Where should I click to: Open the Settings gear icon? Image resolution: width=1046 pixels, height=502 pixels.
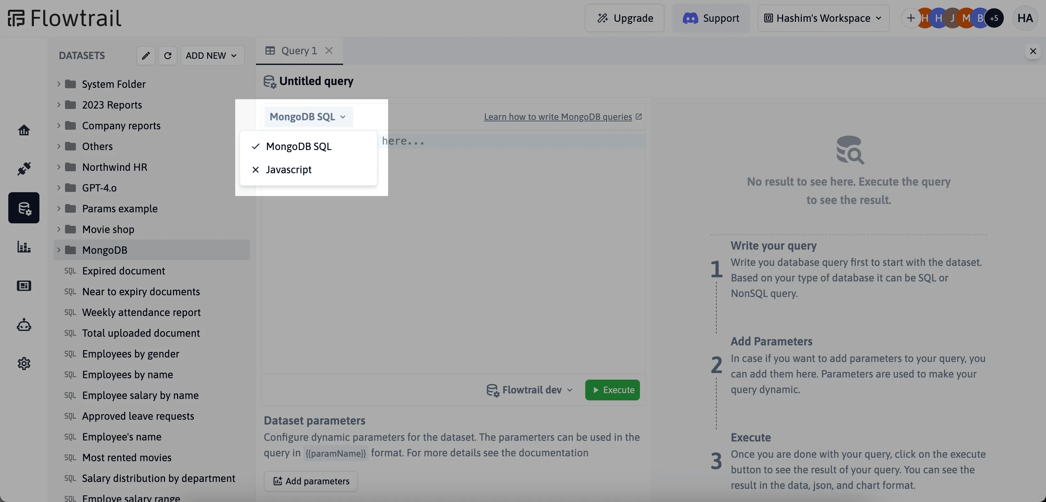(24, 364)
